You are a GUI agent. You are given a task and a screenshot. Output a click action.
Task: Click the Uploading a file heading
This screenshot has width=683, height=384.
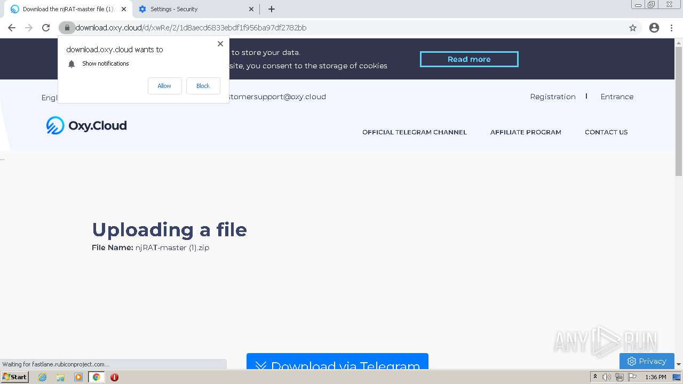click(x=169, y=230)
